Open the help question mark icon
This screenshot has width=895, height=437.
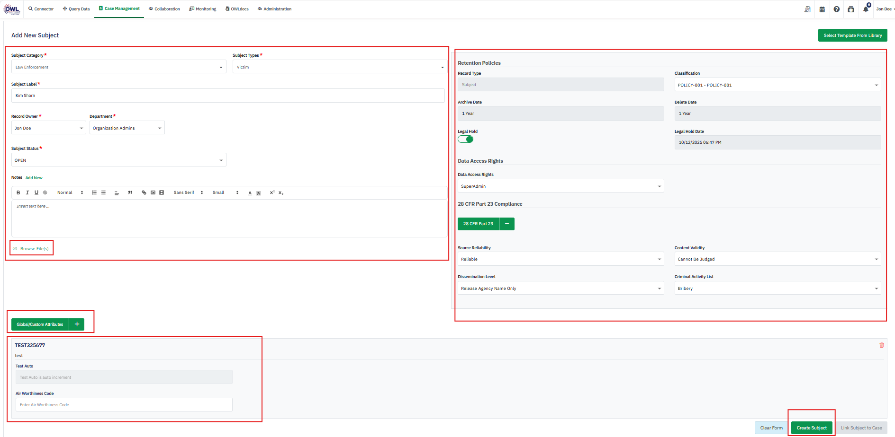(x=837, y=9)
